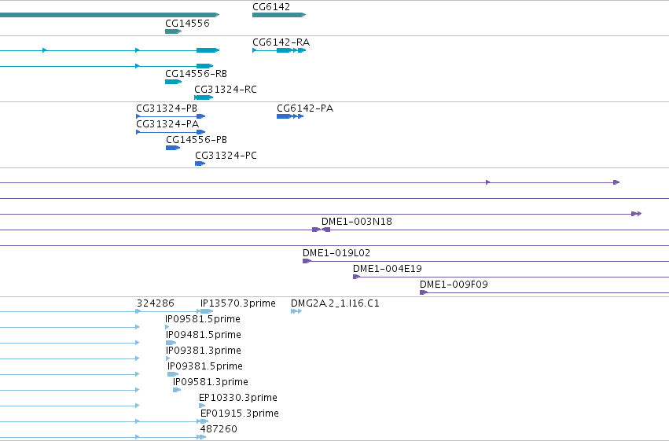Select the CG14556 gene label
Image resolution: width=669 pixels, height=441 pixels.
point(187,24)
